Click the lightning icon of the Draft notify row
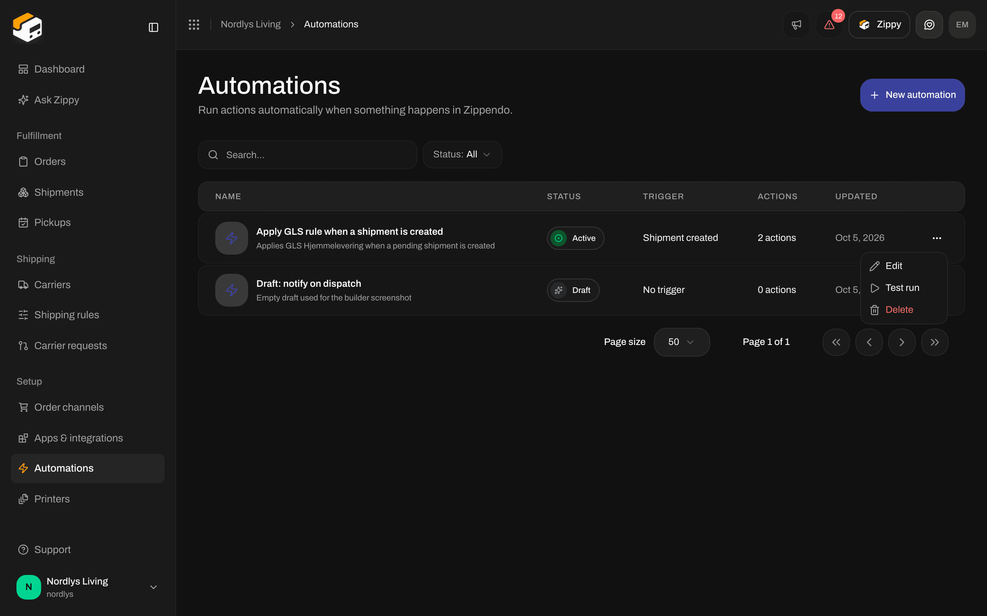This screenshot has width=987, height=616. coord(232,290)
